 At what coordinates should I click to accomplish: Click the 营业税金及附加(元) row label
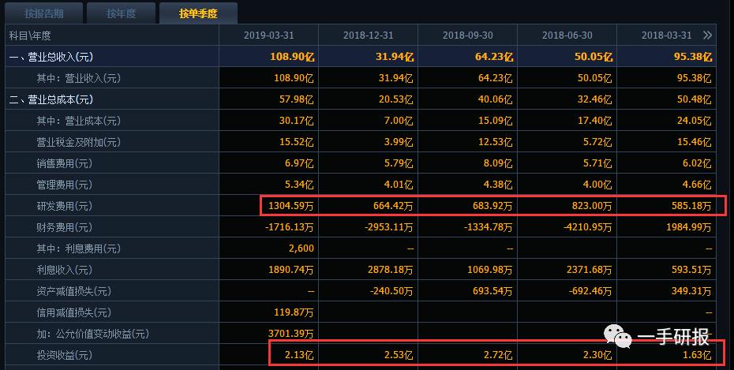[x=79, y=142]
